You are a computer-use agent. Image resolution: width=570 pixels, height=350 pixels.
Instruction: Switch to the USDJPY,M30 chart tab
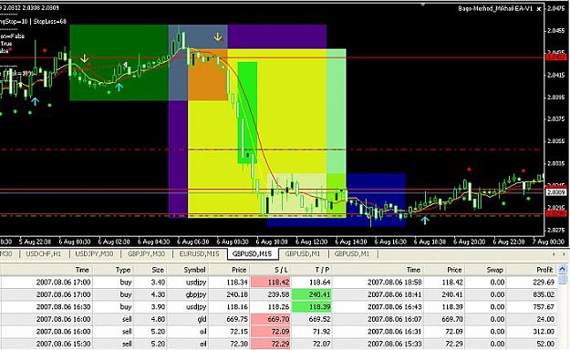click(x=94, y=253)
